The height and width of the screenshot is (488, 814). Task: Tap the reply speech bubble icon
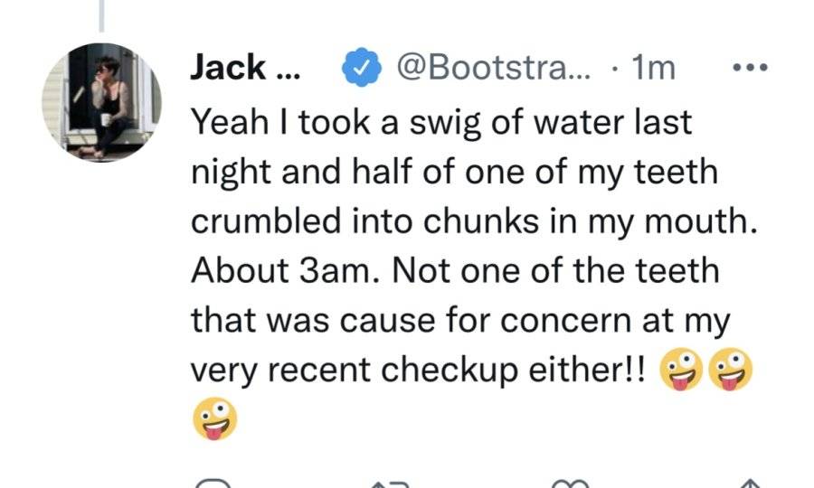(213, 483)
